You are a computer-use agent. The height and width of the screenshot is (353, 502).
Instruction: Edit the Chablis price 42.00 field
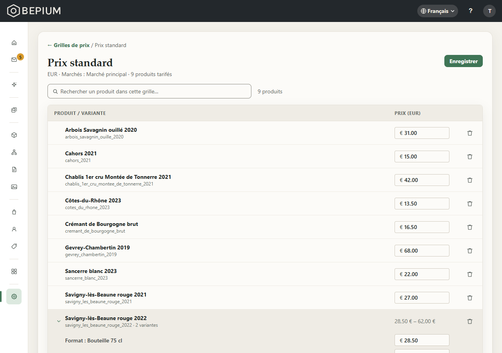422,180
